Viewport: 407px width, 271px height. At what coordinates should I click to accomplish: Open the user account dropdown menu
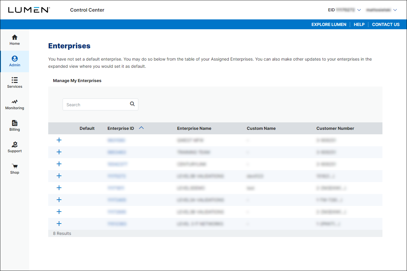coord(382,10)
